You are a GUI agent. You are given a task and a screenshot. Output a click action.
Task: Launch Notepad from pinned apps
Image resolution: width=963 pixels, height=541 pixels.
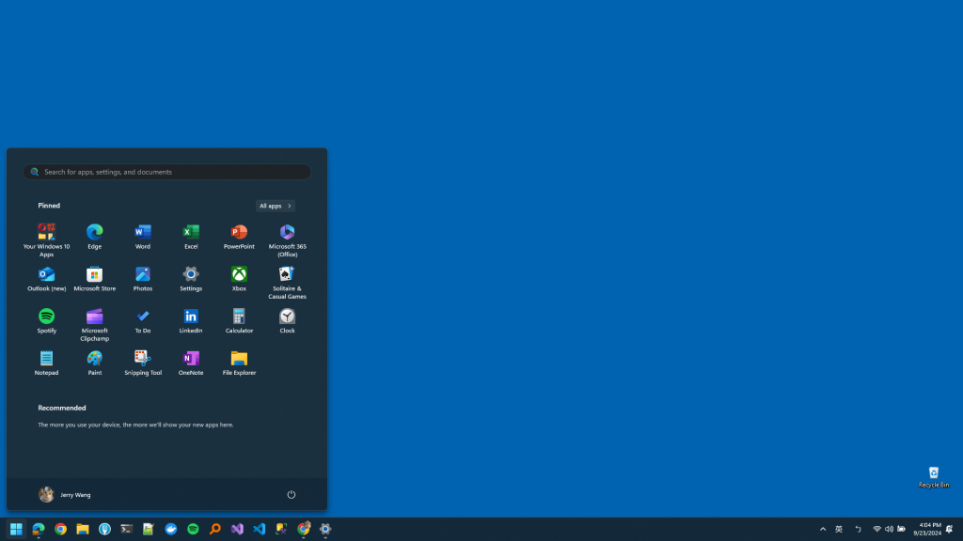click(47, 363)
